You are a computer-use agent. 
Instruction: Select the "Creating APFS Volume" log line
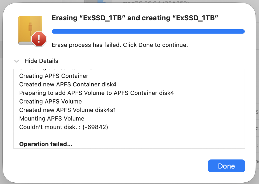(50, 102)
